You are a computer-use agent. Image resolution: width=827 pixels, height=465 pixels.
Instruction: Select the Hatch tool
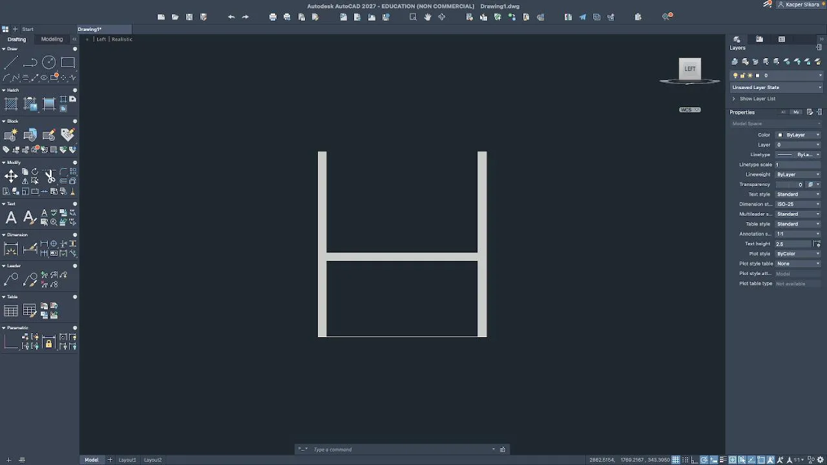[x=11, y=104]
